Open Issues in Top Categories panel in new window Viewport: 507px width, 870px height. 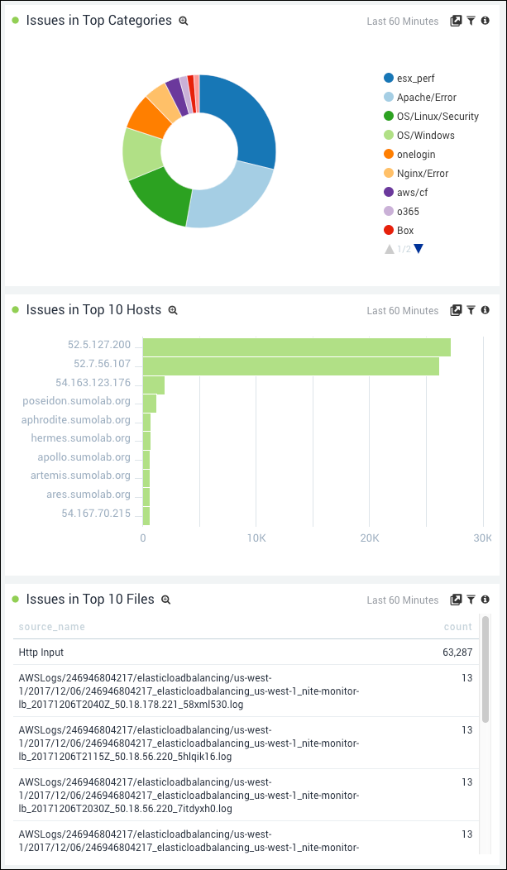point(456,21)
